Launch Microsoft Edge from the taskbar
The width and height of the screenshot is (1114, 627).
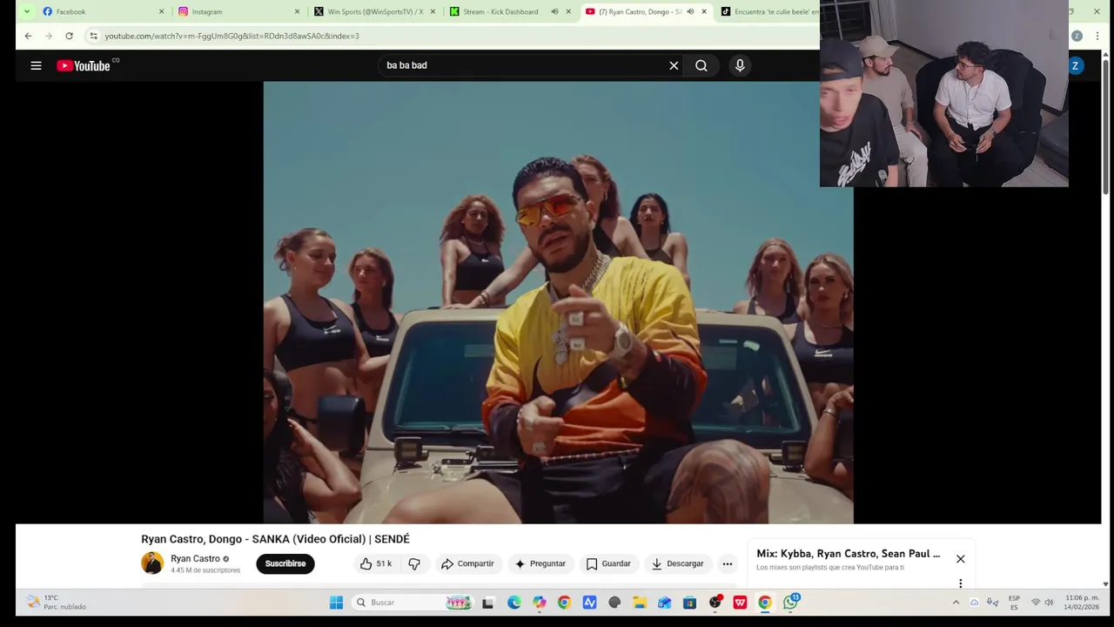(514, 603)
